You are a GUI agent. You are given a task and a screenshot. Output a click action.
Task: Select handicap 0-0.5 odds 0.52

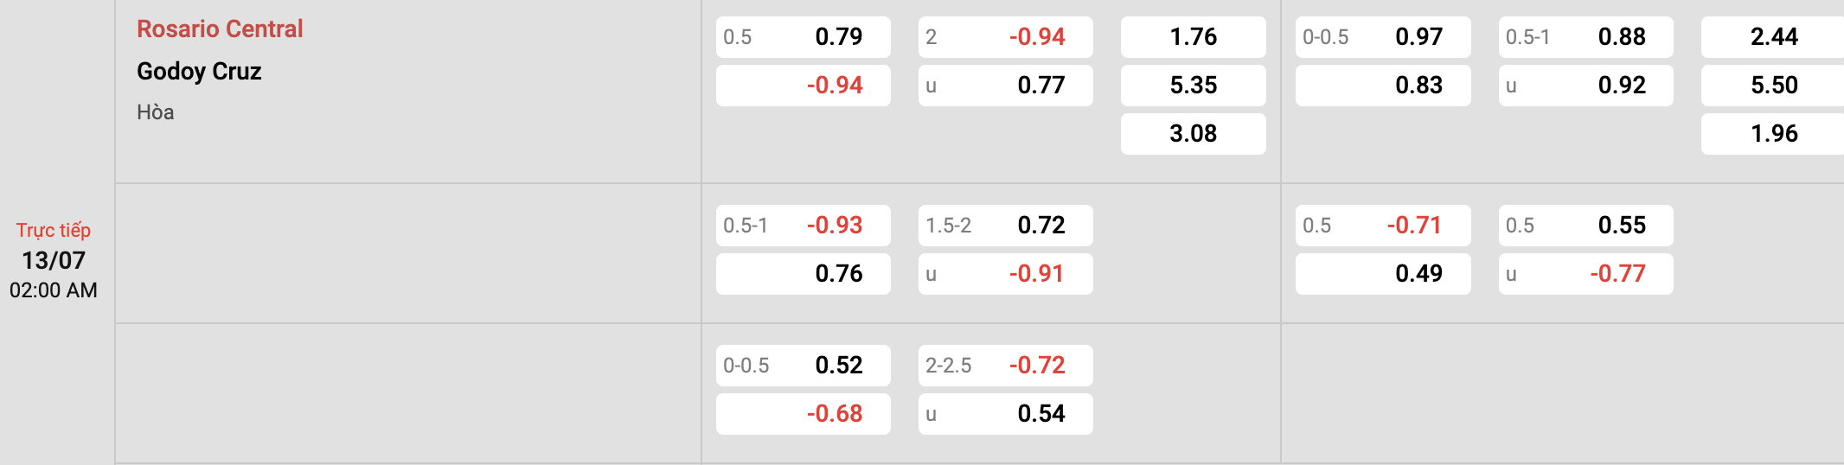click(x=804, y=366)
